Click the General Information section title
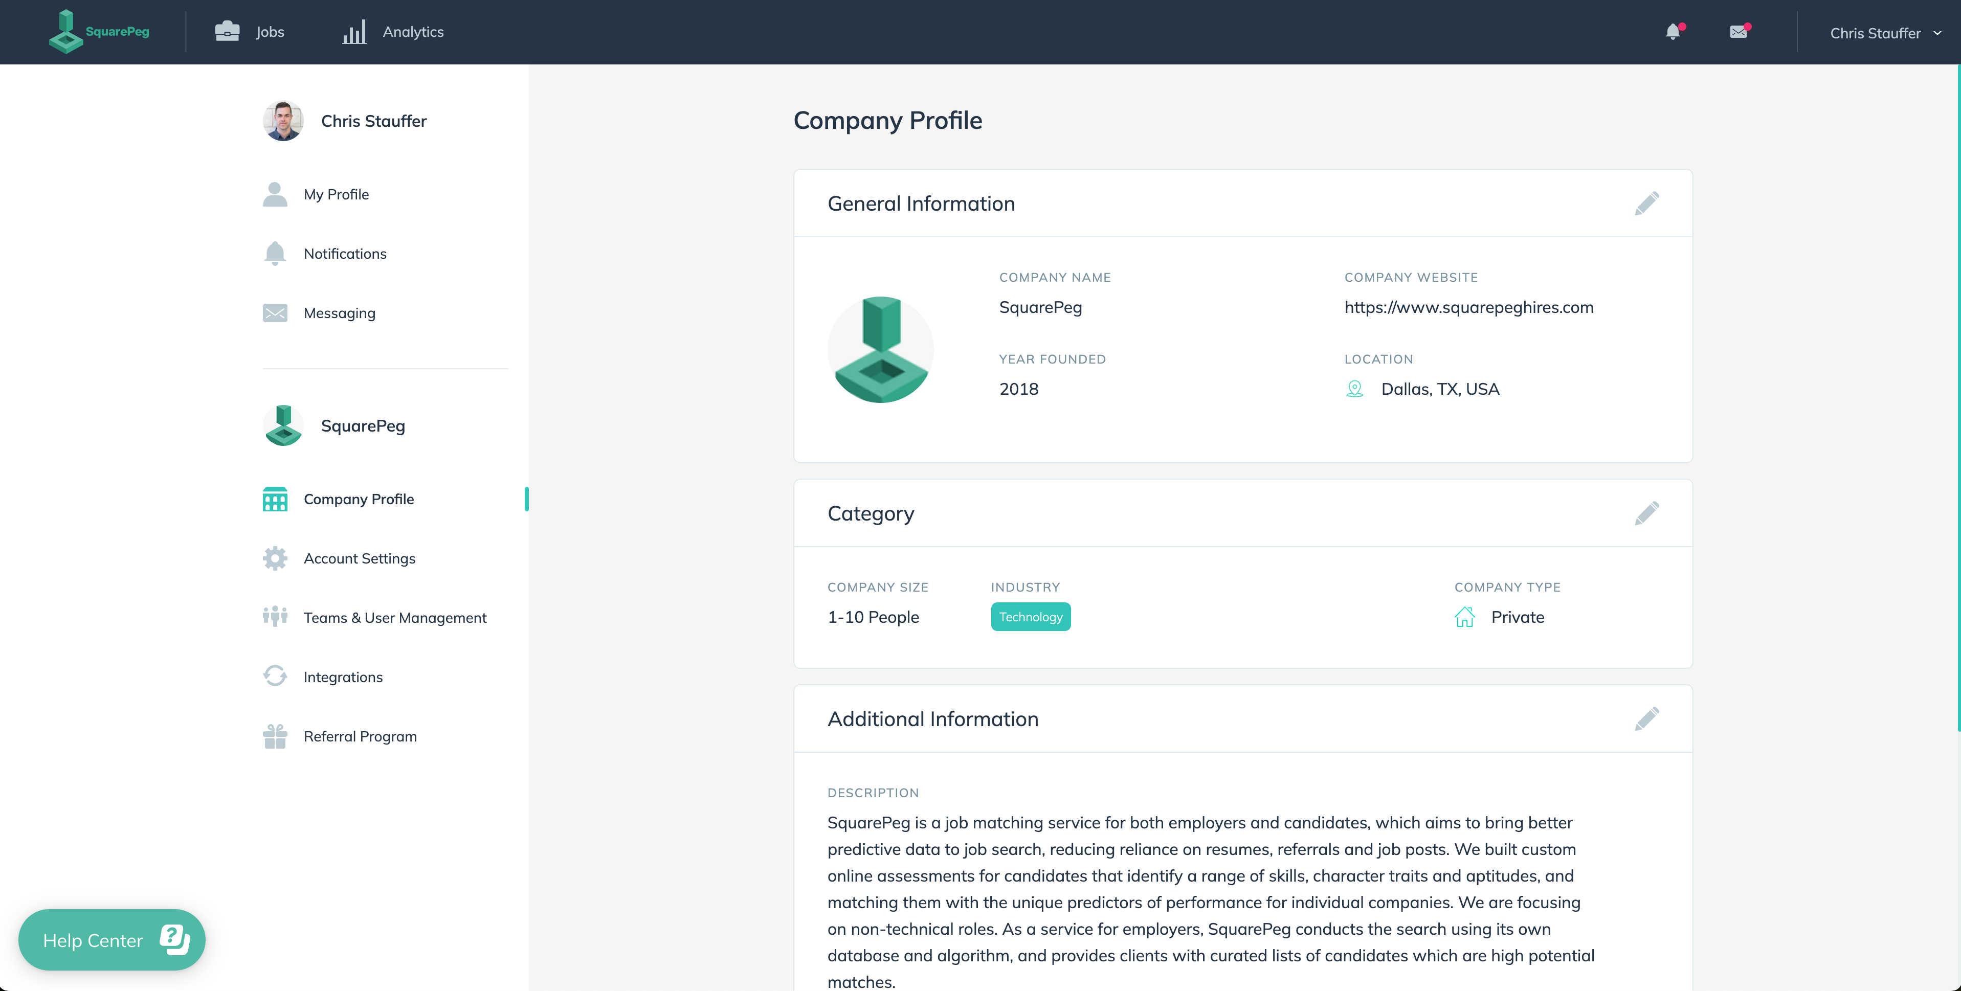The width and height of the screenshot is (1961, 991). (921, 203)
